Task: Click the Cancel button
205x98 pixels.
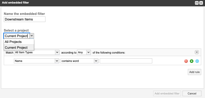Action: [x=192, y=93]
